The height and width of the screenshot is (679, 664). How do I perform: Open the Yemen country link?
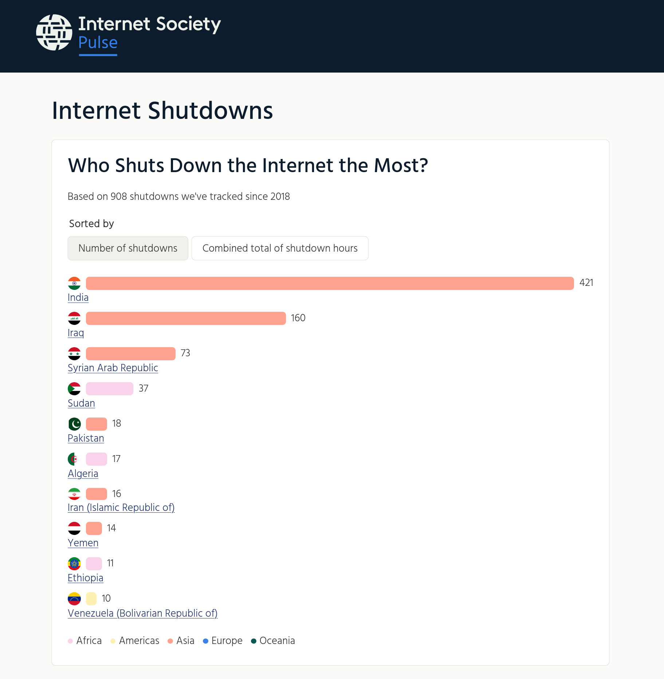coord(83,543)
